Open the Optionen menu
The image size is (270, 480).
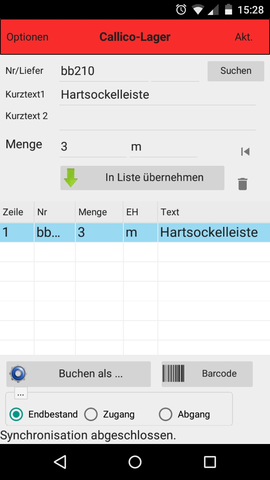pyautogui.click(x=27, y=37)
